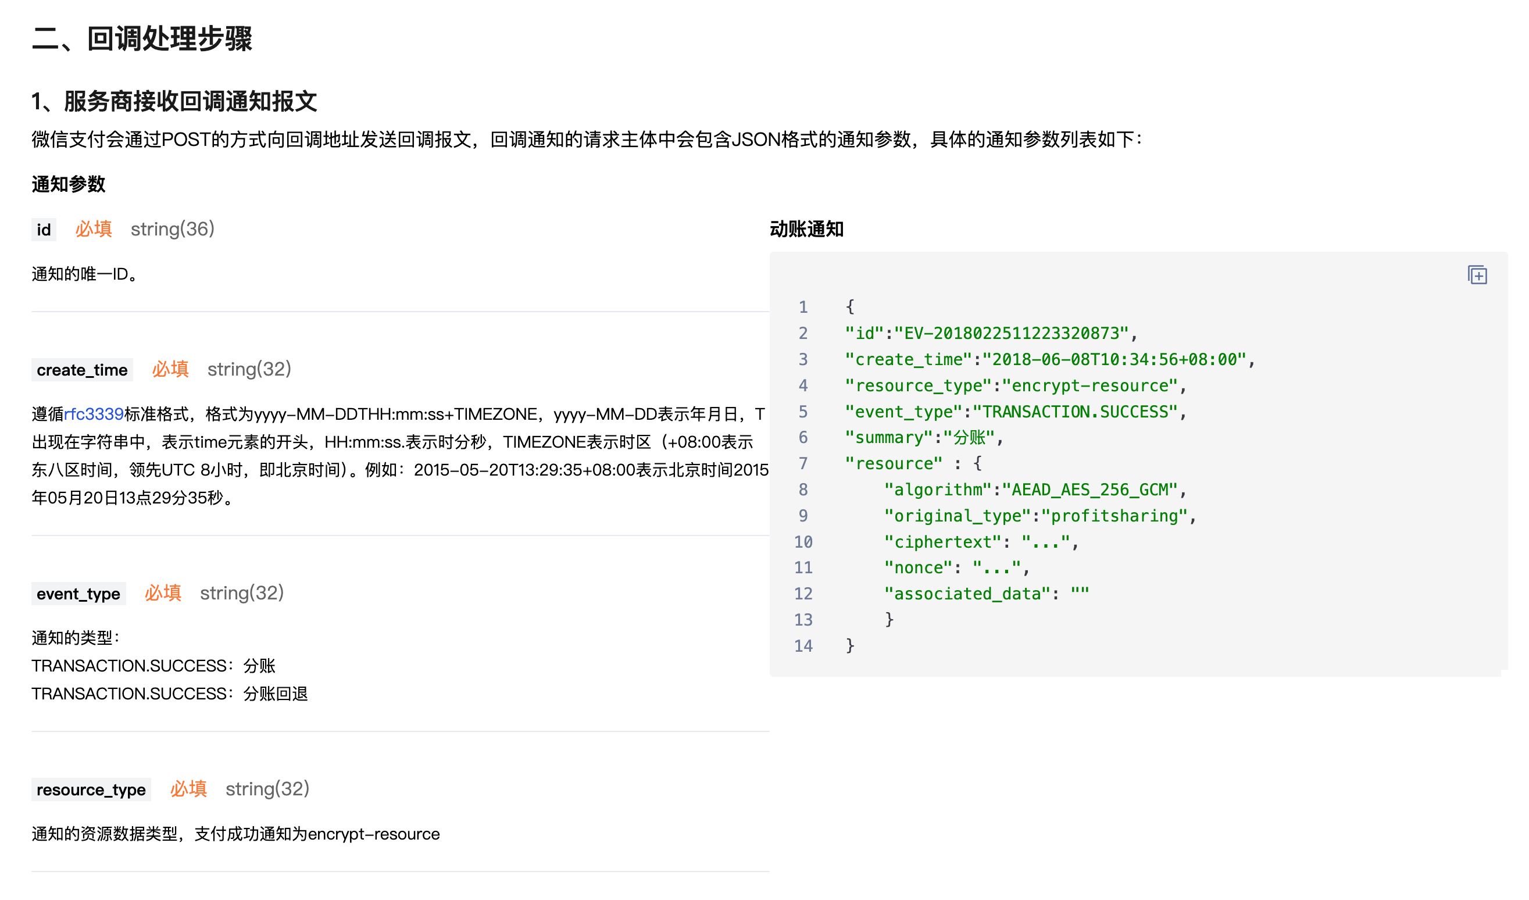Open the rfc3339 hyperlink
Viewport: 1529px width, 900px height.
click(x=94, y=414)
